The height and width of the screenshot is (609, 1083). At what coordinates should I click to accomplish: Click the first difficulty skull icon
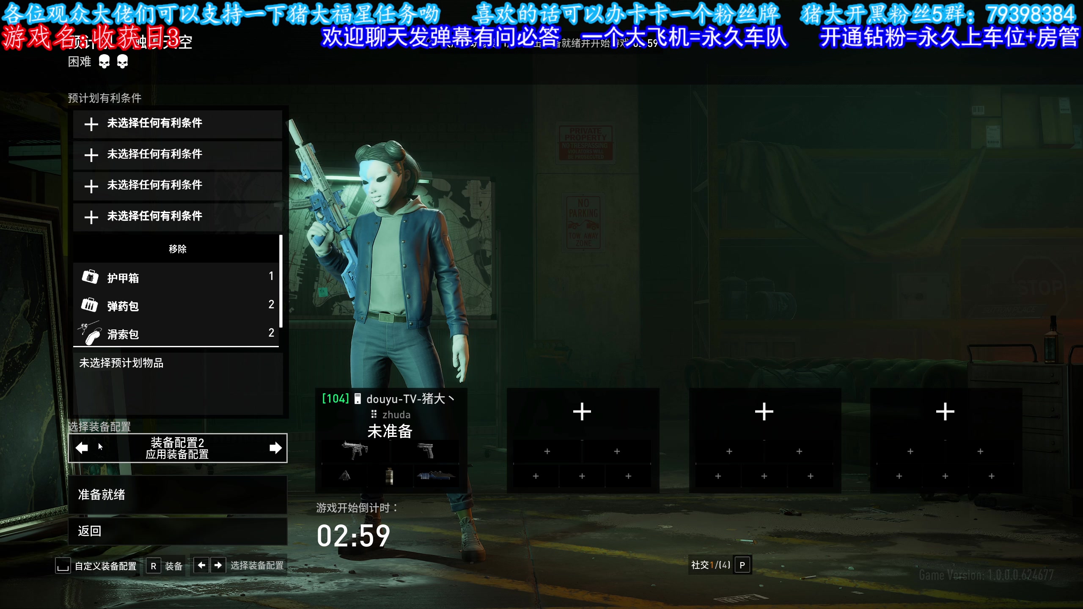click(104, 62)
